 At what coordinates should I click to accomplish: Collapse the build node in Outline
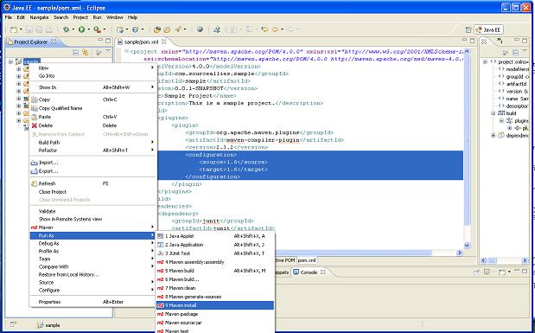tap(493, 113)
